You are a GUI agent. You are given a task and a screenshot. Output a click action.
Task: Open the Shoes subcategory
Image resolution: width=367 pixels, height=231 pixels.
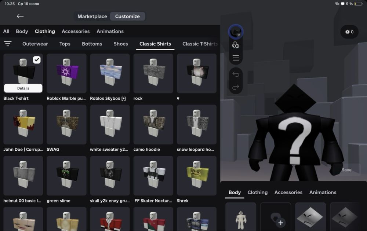[121, 44]
